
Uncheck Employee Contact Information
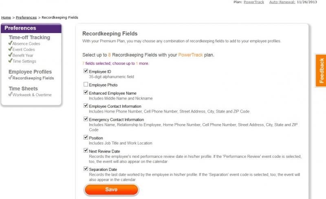point(86,106)
